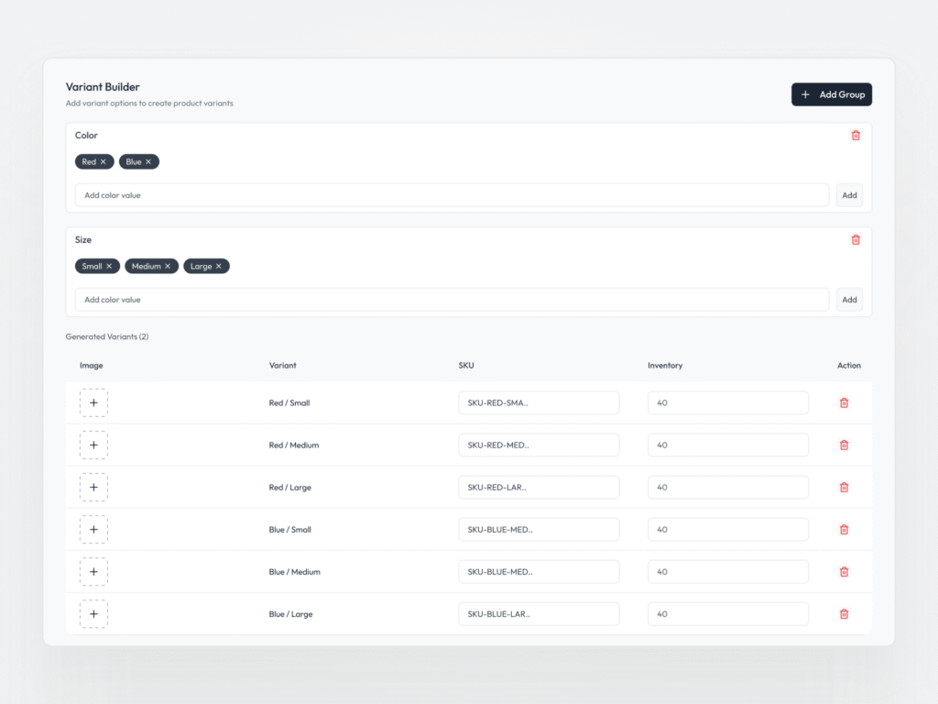Remove the Blue color tag
The width and height of the screenshot is (938, 704).
(x=148, y=162)
